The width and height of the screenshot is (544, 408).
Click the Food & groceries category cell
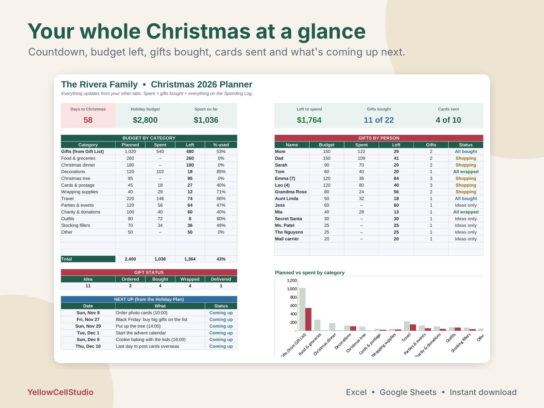[x=88, y=158]
